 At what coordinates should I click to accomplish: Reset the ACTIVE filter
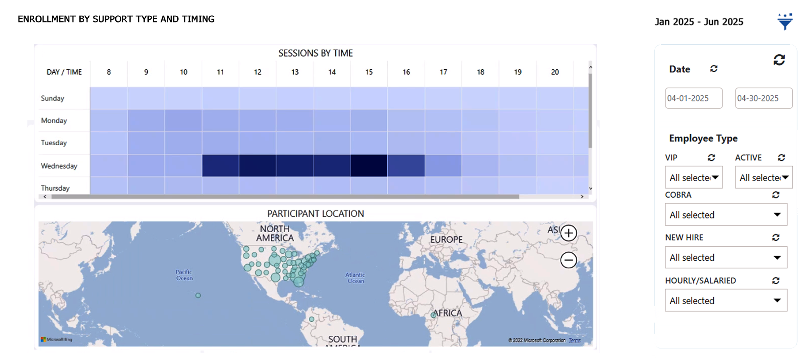click(781, 157)
